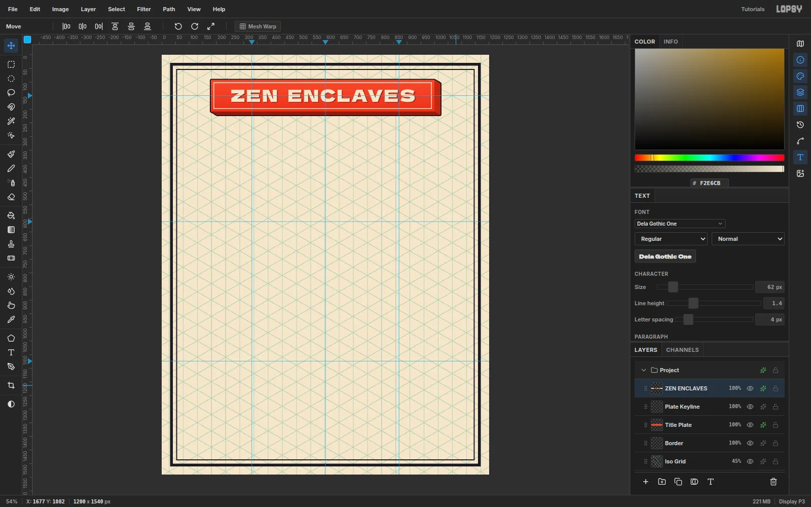Viewport: 811px width, 507px height.
Task: Click the Dela Gothic One font preview button
Action: tap(665, 257)
